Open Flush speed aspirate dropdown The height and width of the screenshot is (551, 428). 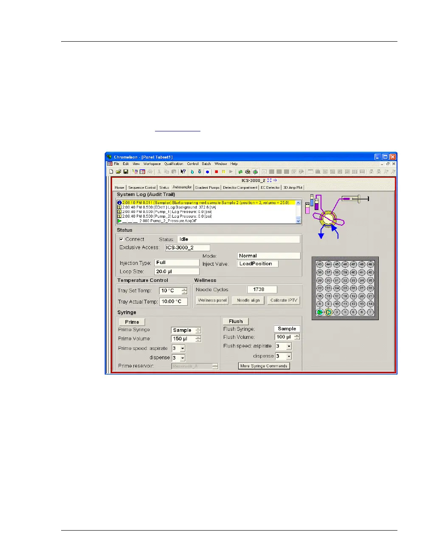[289, 347]
